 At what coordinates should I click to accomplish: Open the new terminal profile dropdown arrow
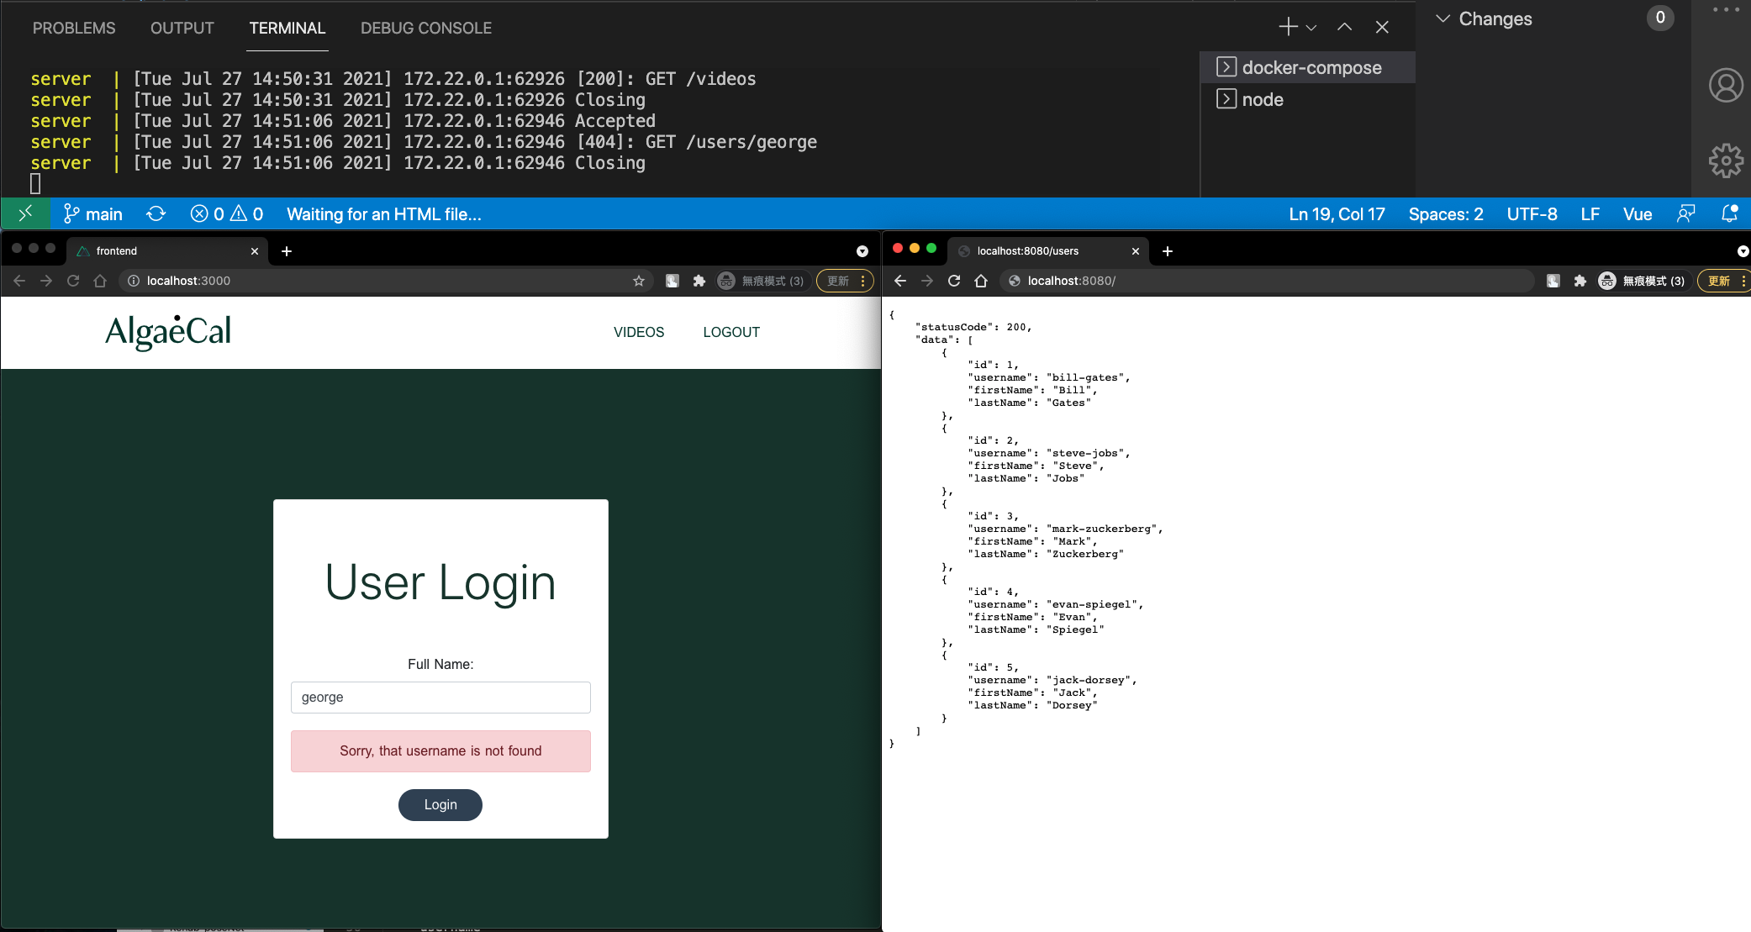coord(1311,28)
